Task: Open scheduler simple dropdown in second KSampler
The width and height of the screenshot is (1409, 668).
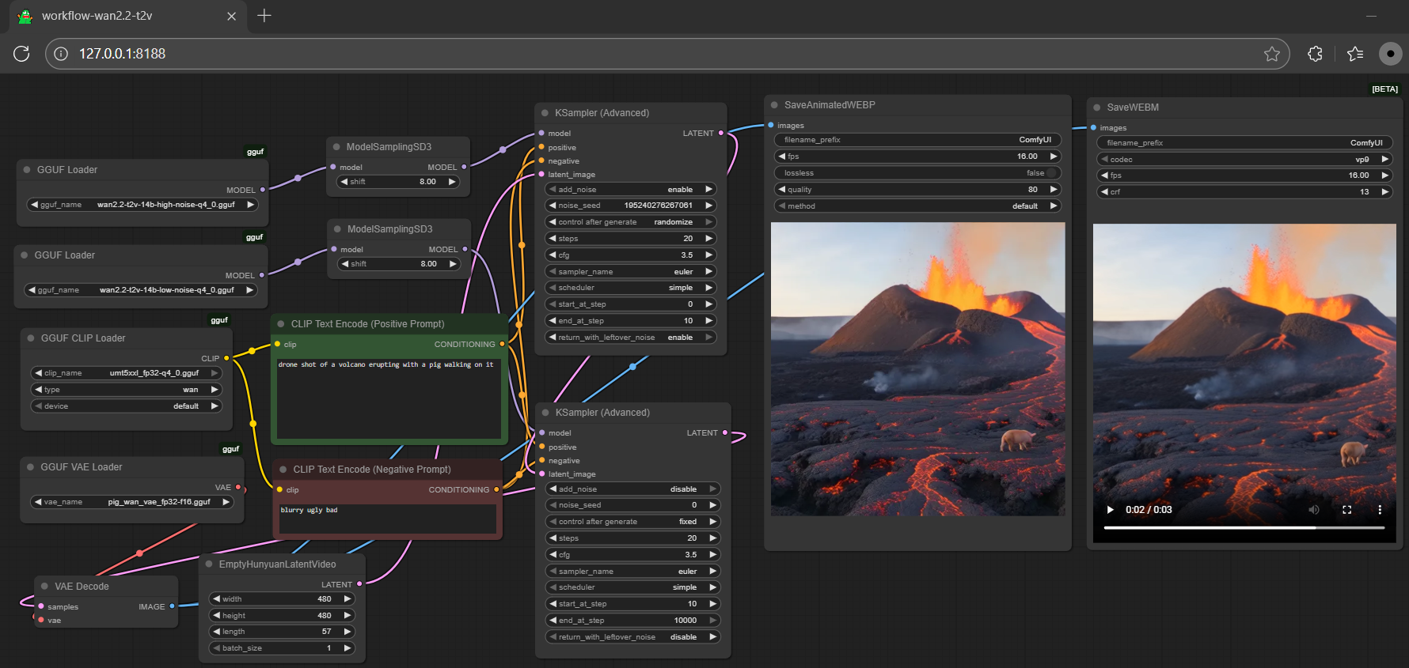Action: (632, 587)
